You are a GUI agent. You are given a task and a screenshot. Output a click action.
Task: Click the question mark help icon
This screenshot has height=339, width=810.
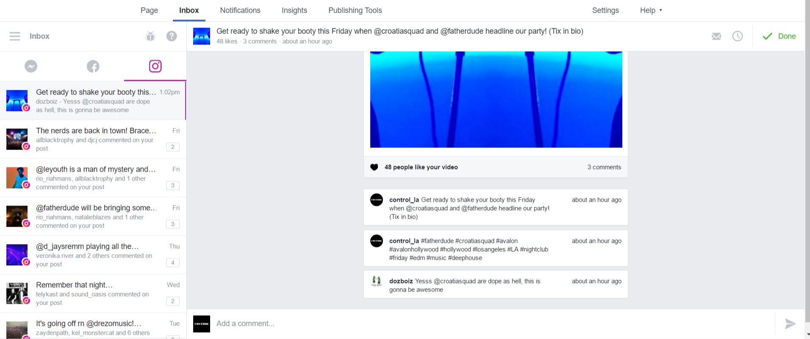[x=172, y=36]
